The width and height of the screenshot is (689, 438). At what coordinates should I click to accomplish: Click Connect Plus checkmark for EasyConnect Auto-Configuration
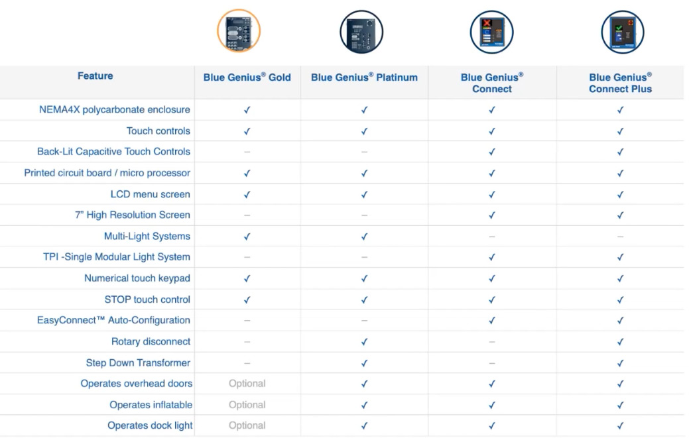point(620,320)
